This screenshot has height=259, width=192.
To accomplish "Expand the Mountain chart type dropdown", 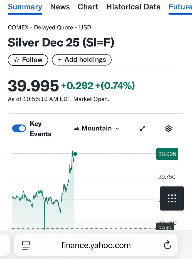I will [x=97, y=128].
